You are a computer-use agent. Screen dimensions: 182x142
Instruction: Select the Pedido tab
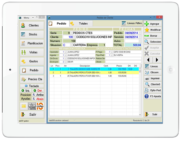59,24
